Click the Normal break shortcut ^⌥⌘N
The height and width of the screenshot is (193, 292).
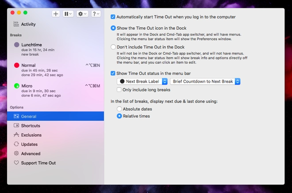[93, 65]
